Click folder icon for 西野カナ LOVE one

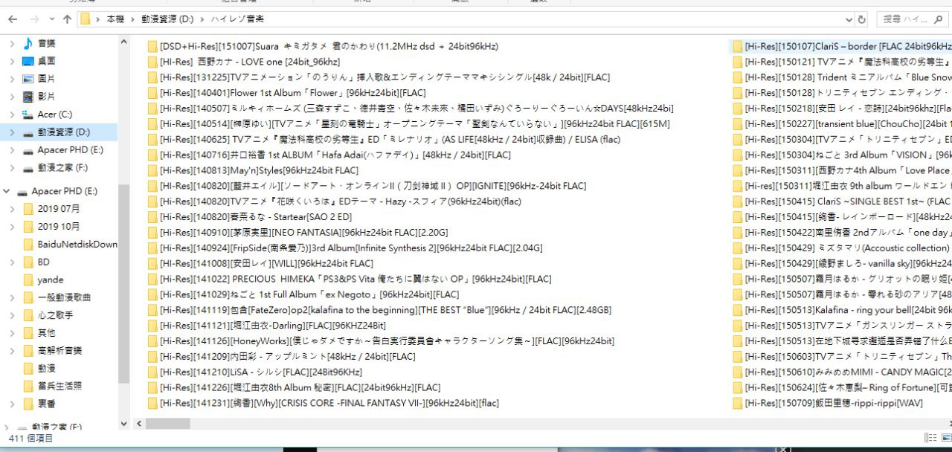152,62
